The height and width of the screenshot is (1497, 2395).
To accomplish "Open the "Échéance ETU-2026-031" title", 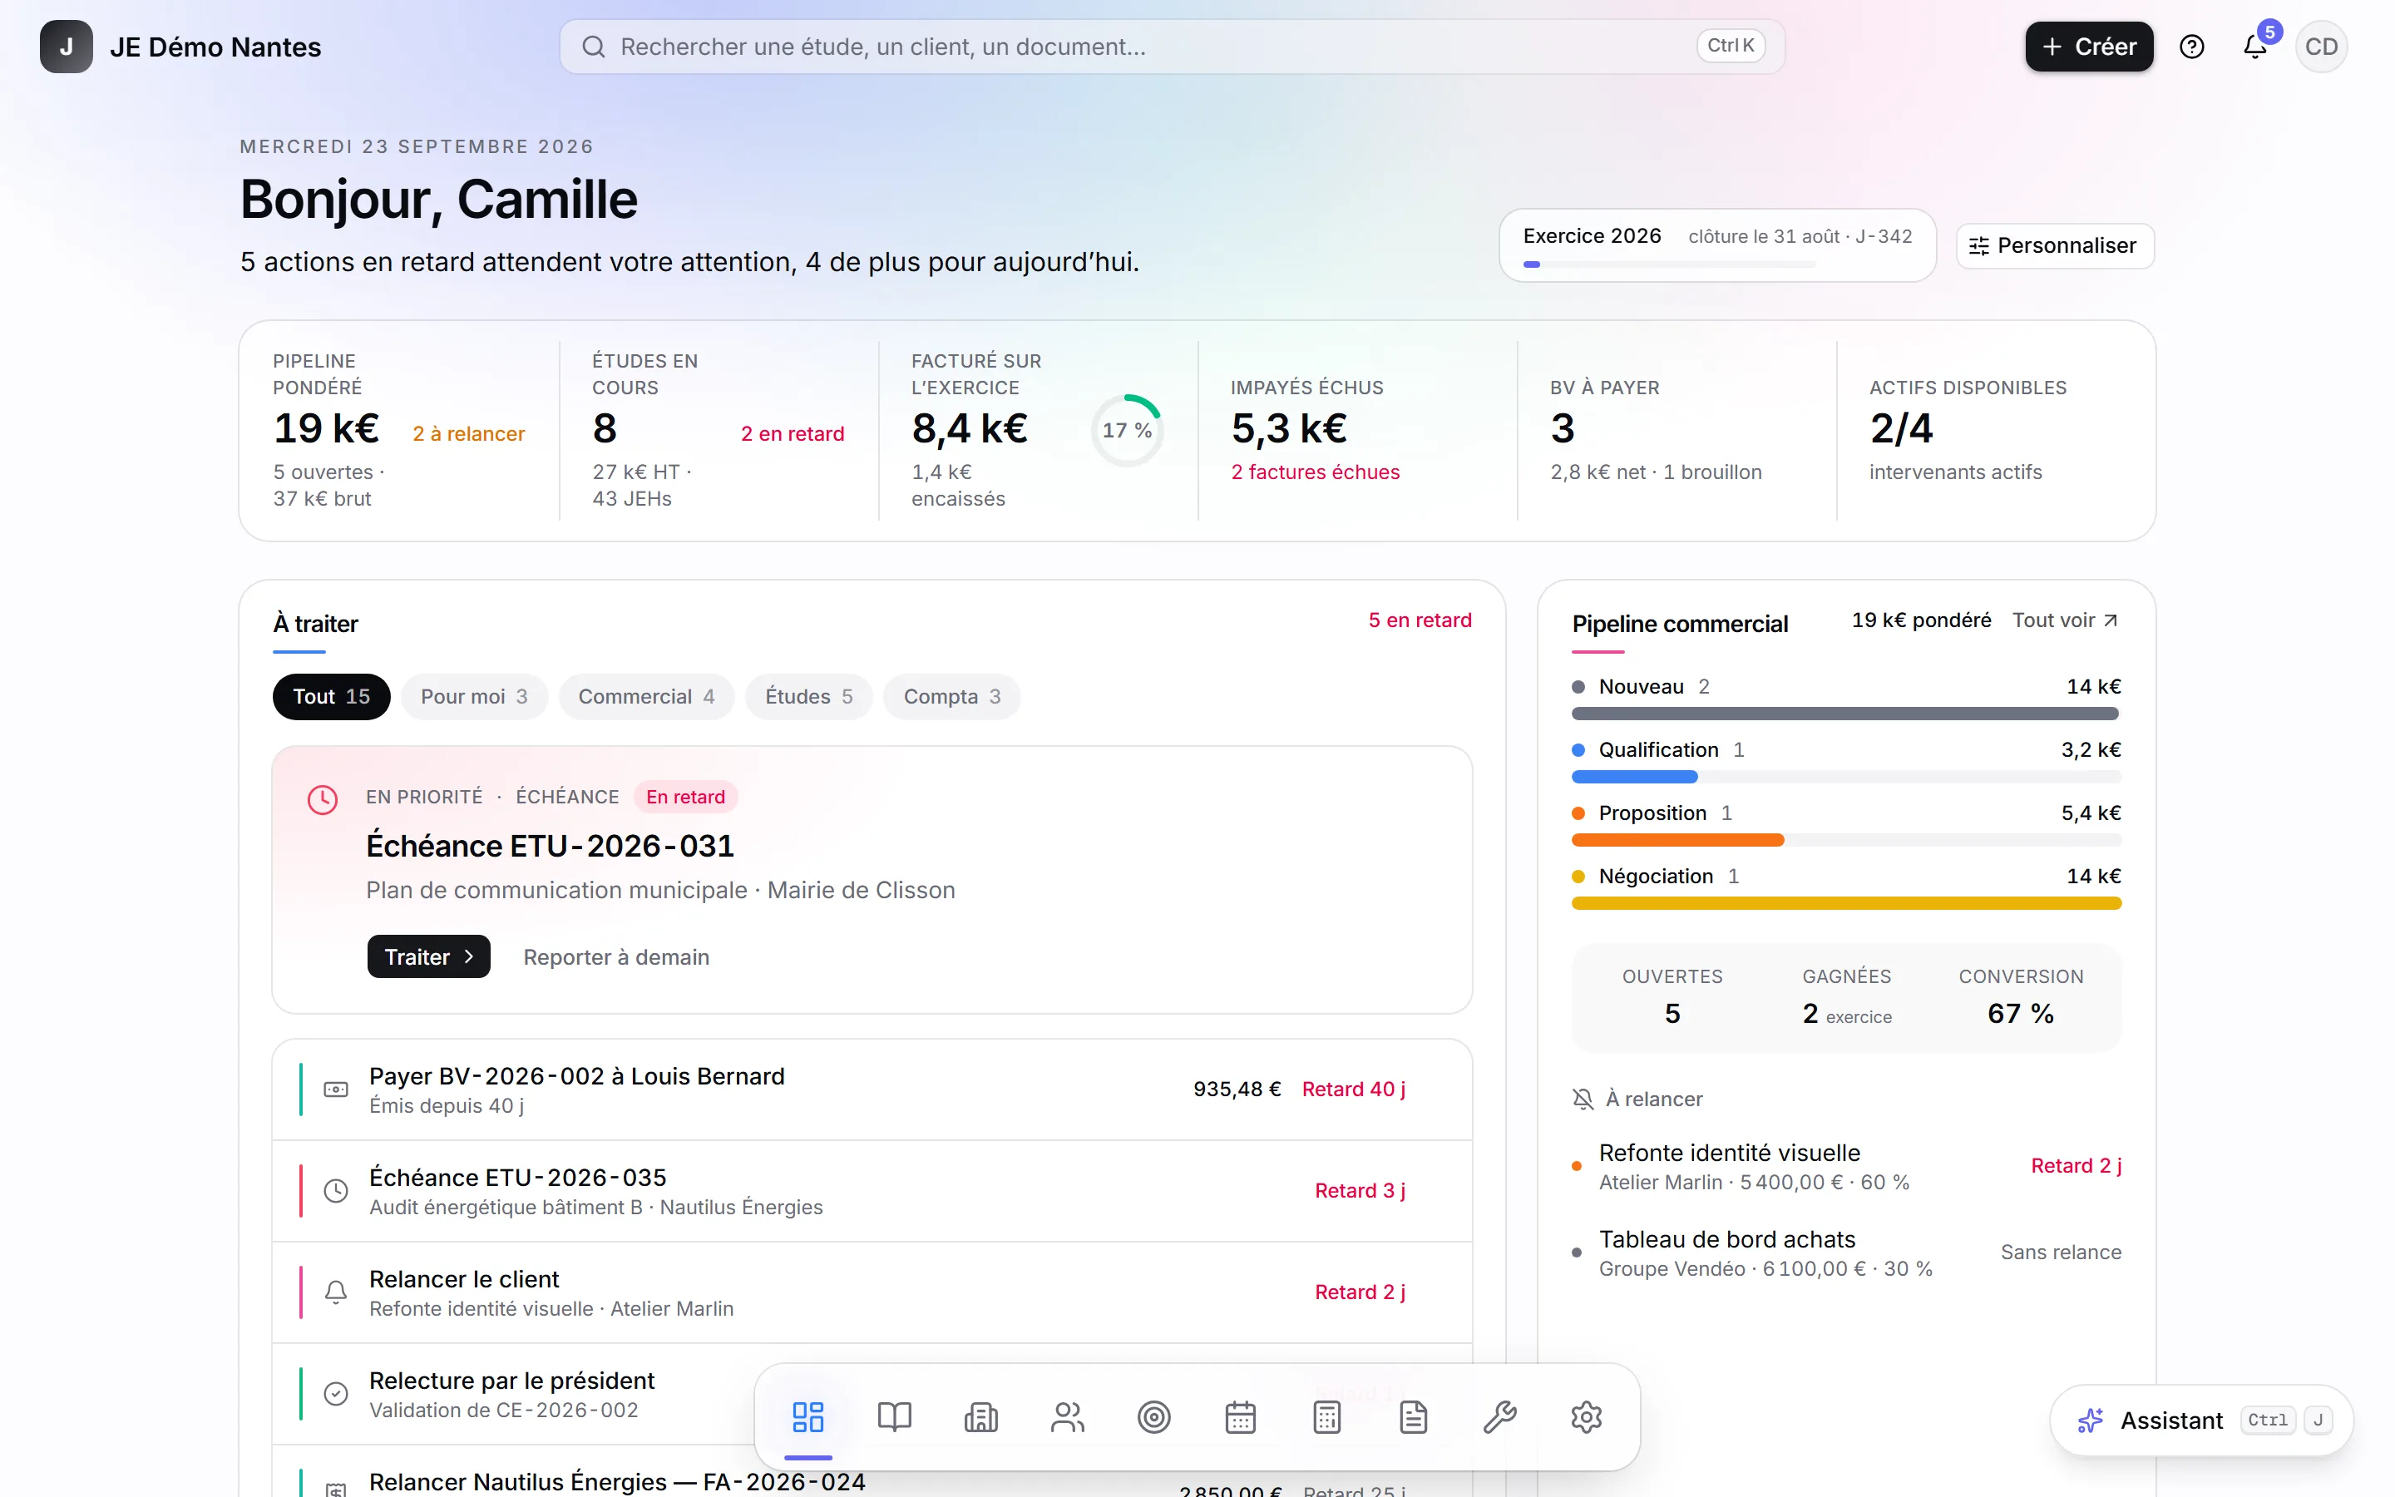I will pyautogui.click(x=551, y=846).
